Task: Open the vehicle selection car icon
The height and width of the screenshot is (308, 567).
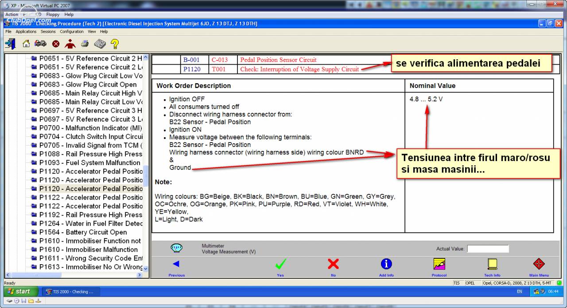Action: (x=40, y=44)
